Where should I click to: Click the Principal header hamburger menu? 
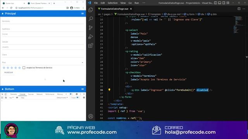83,14
